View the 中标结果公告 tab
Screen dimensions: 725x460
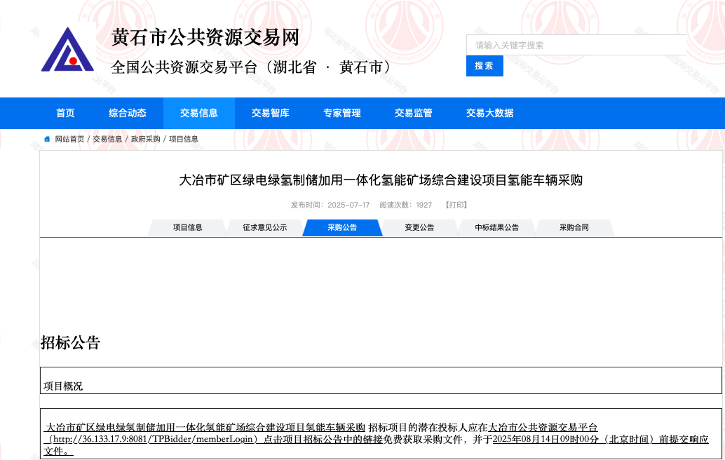(496, 228)
